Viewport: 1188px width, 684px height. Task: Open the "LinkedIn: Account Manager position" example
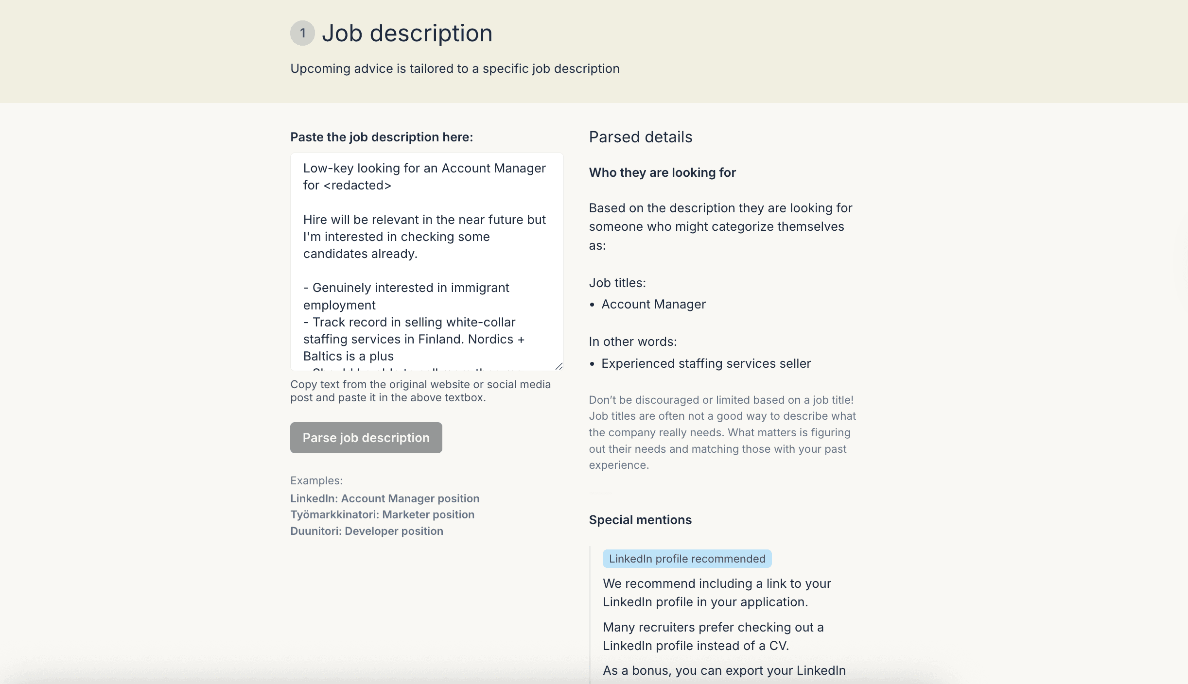click(x=384, y=498)
